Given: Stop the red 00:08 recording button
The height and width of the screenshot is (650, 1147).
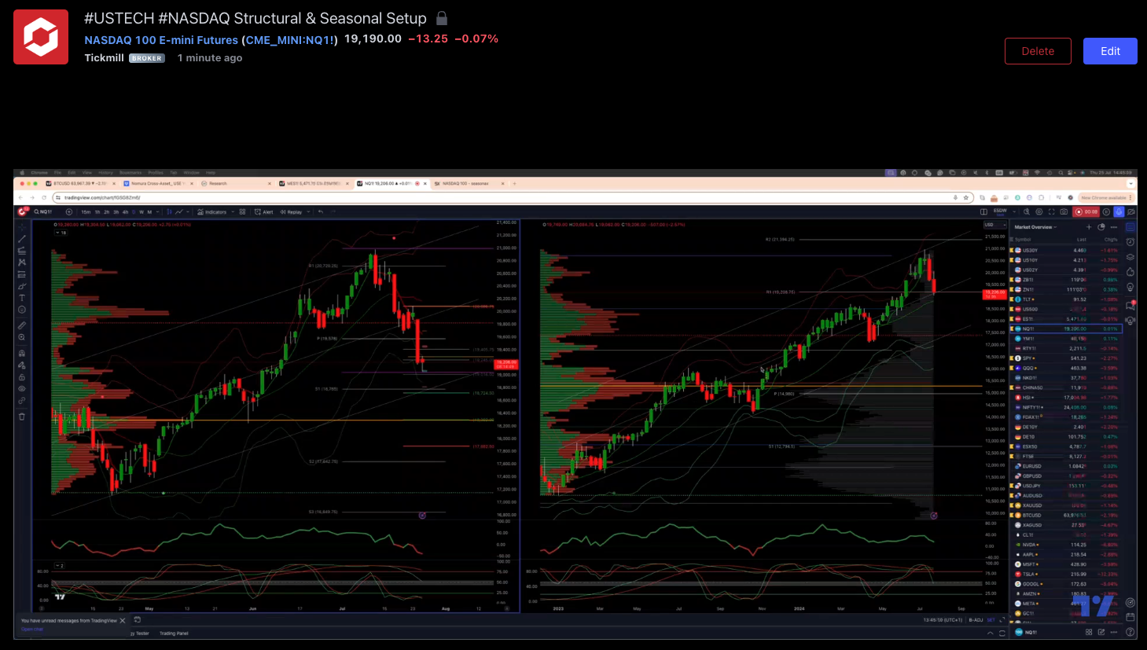Looking at the screenshot, I should [1086, 211].
